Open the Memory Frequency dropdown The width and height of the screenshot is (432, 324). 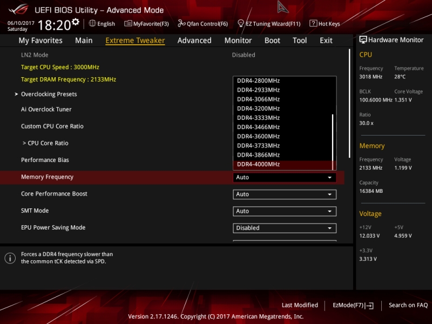(x=285, y=178)
